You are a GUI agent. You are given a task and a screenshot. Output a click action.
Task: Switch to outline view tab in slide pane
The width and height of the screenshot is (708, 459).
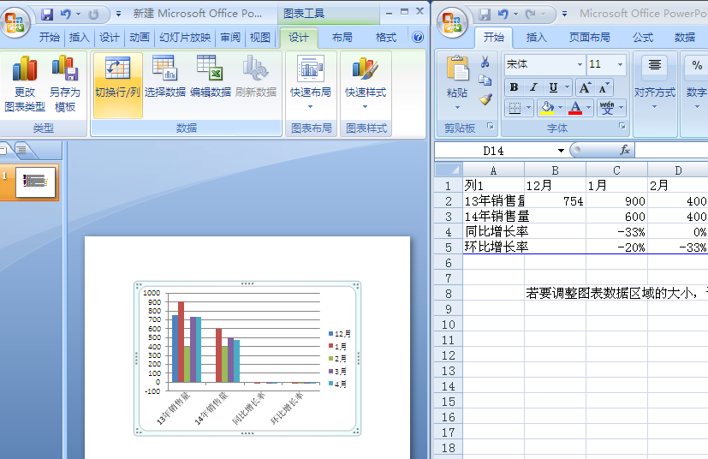[x=21, y=150]
